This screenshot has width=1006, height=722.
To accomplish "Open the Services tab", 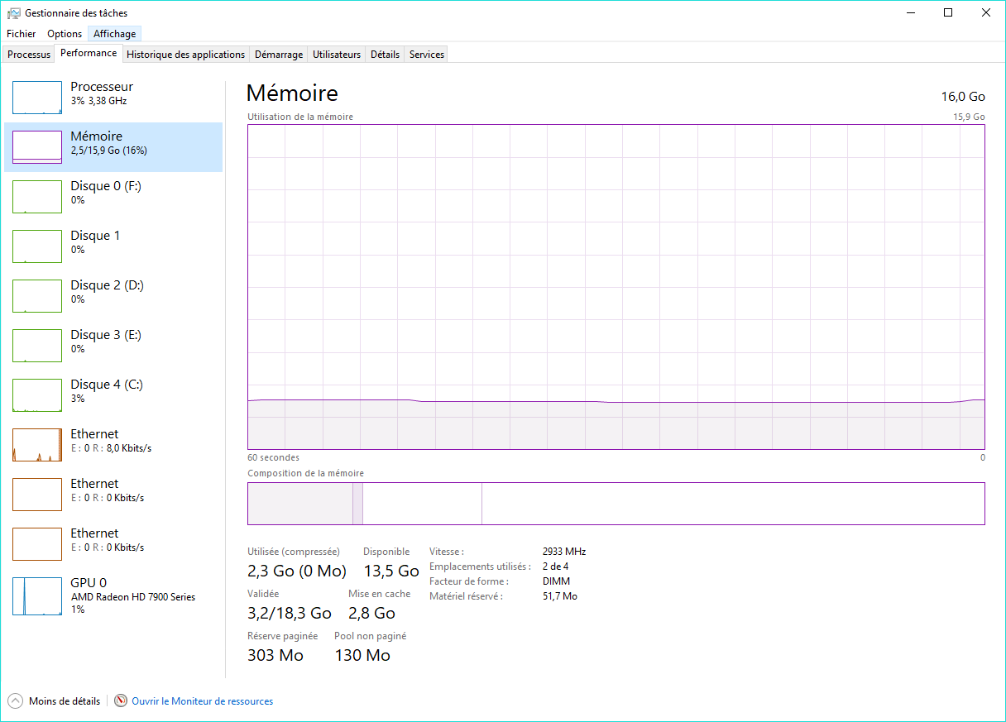I will 427,55.
